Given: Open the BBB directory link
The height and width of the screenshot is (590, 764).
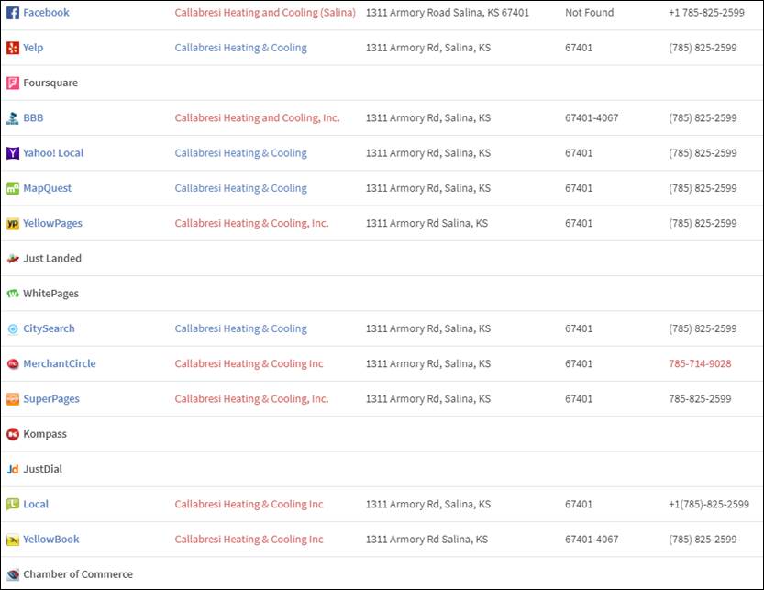Looking at the screenshot, I should [x=33, y=118].
